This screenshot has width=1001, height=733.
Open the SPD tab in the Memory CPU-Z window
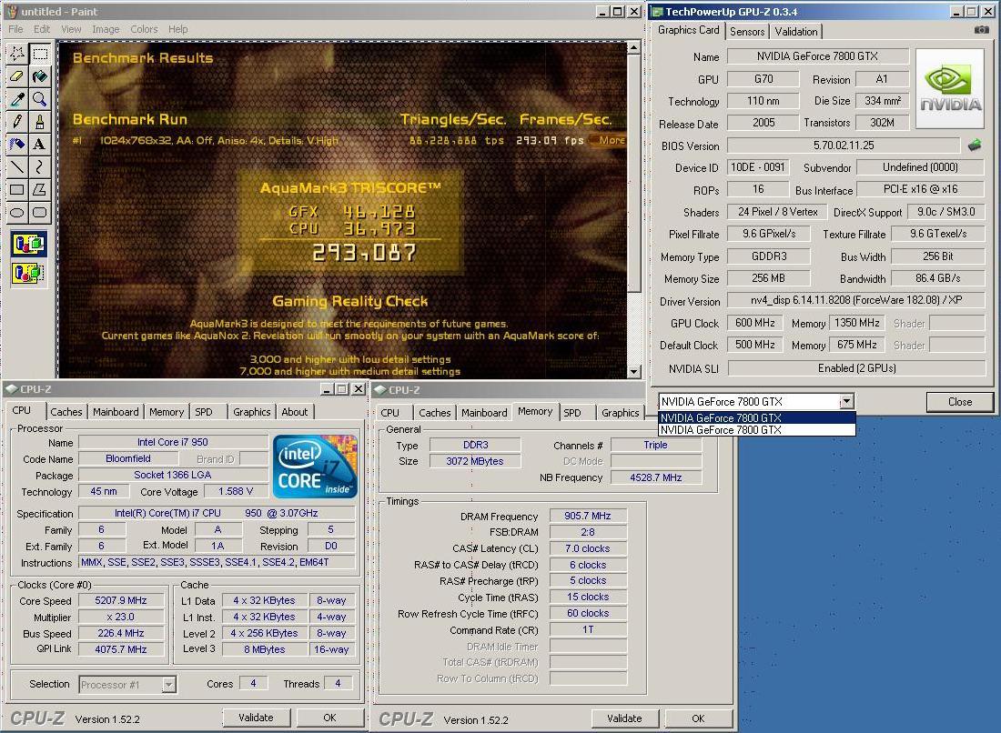click(572, 413)
